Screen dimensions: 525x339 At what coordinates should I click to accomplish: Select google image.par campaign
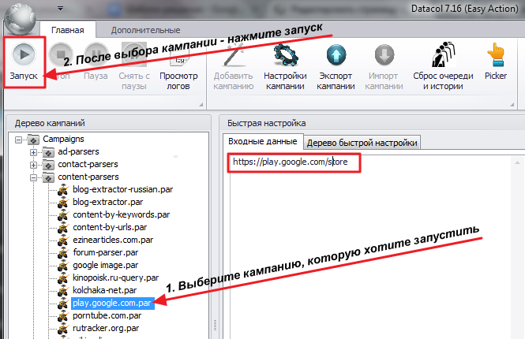point(106,265)
